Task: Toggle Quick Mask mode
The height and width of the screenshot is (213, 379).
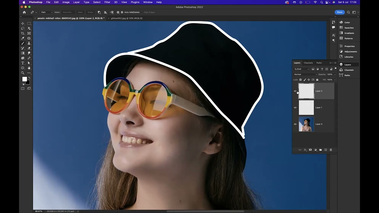Action: (23, 88)
